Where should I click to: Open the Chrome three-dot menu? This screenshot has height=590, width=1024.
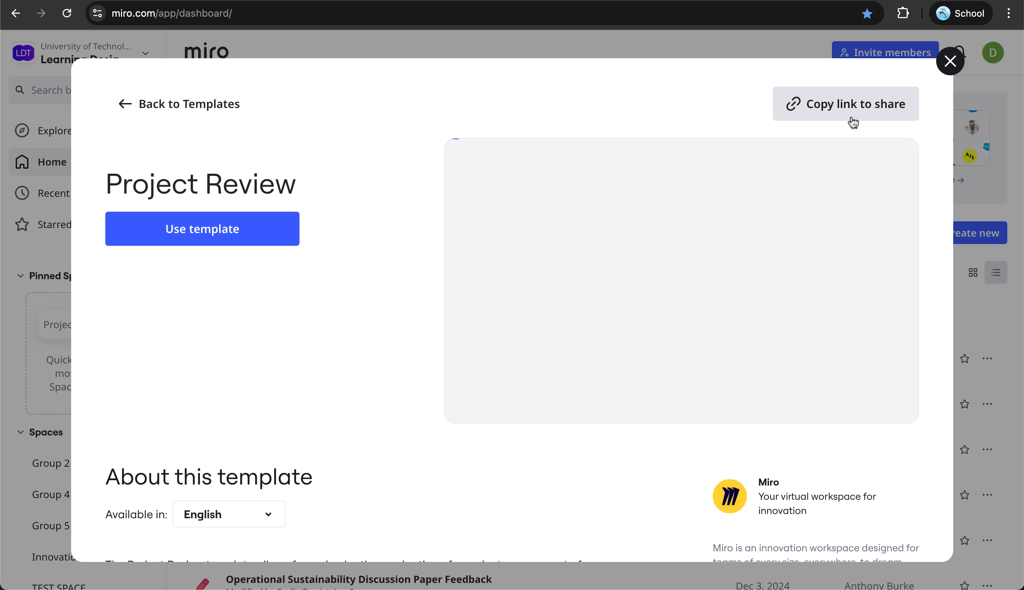[1009, 13]
